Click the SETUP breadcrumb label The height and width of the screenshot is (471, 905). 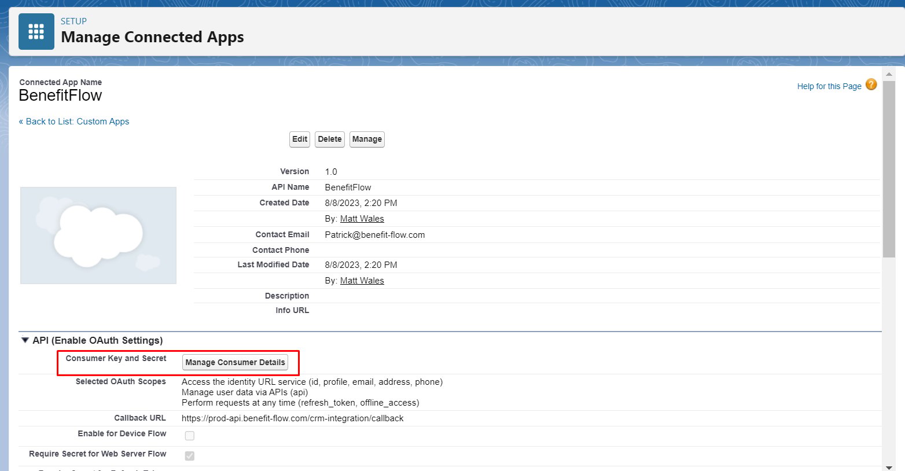(73, 21)
